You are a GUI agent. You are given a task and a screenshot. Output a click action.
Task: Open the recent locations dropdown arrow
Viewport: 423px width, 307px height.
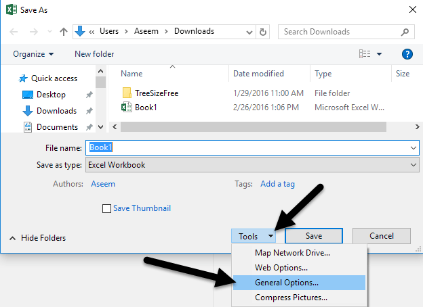tap(49, 32)
